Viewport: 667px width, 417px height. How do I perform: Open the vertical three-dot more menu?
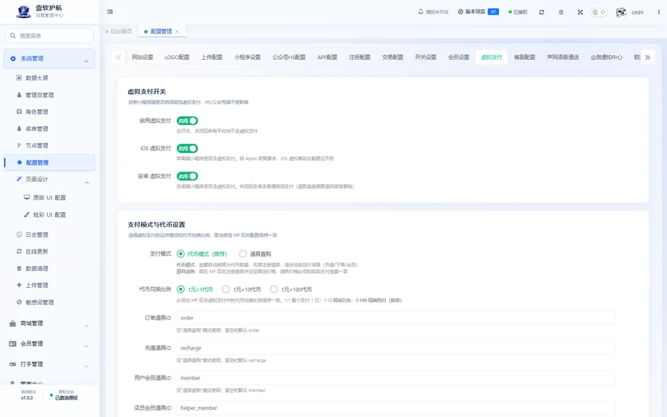[659, 13]
